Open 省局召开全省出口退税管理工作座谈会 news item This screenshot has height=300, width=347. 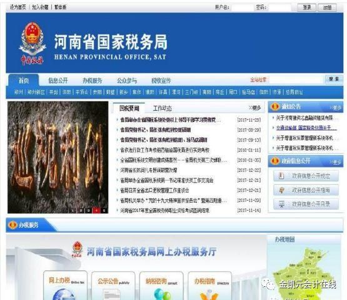pos(154,190)
